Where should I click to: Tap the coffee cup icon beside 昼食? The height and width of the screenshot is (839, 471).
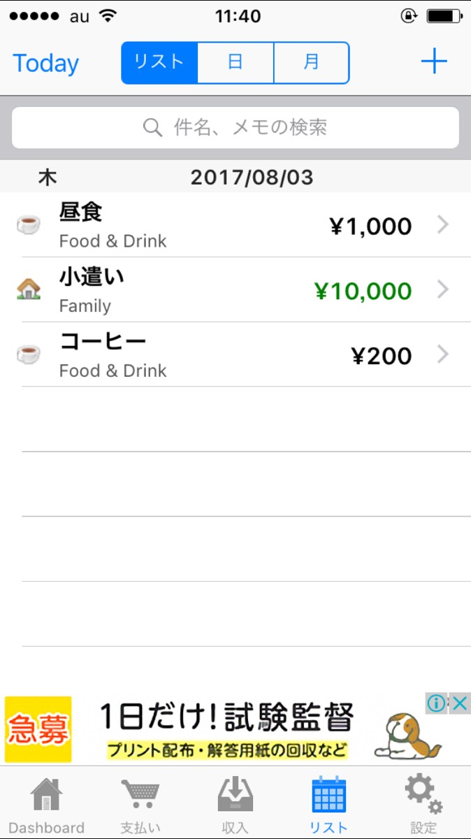click(29, 225)
